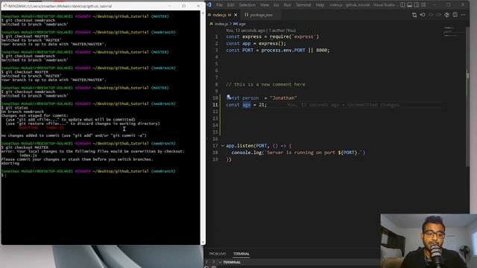This screenshot has height=268, width=477.
Task: Open Customize Layout icon
Action: coord(423,5)
